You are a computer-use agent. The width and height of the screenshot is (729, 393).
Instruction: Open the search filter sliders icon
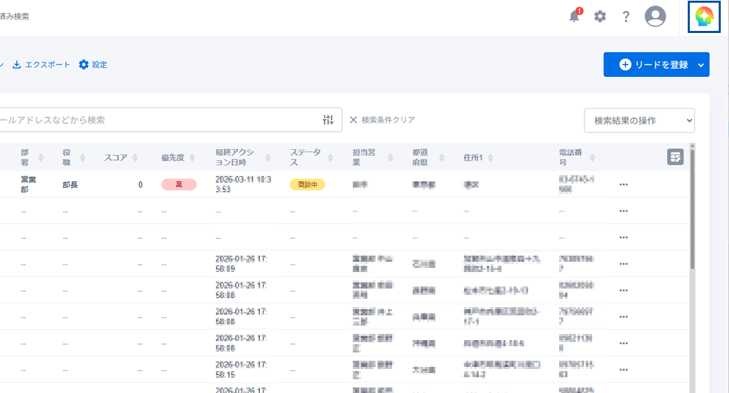coord(328,120)
